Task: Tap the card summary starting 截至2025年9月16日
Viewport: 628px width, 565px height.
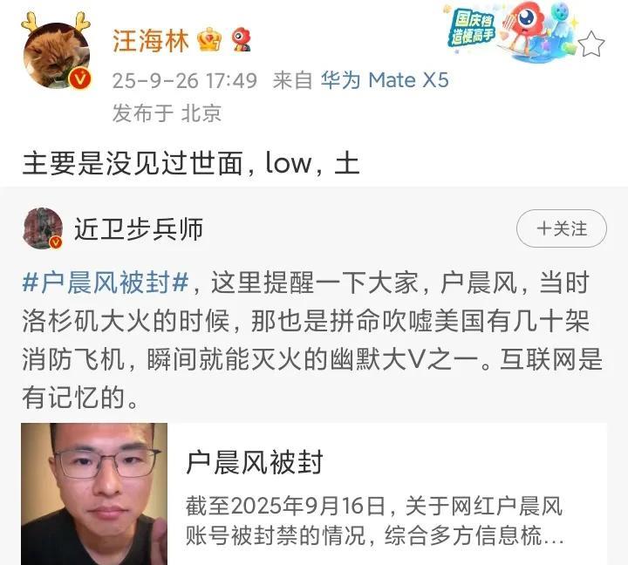Action: tap(374, 521)
